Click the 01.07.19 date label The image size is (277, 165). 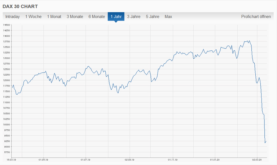coord(85,159)
